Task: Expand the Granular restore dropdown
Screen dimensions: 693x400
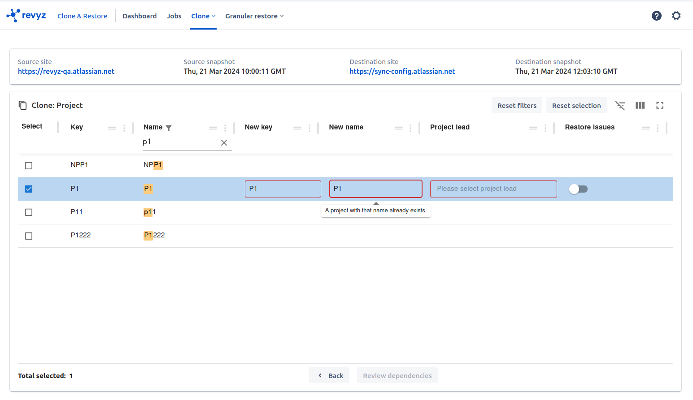Action: pyautogui.click(x=254, y=16)
